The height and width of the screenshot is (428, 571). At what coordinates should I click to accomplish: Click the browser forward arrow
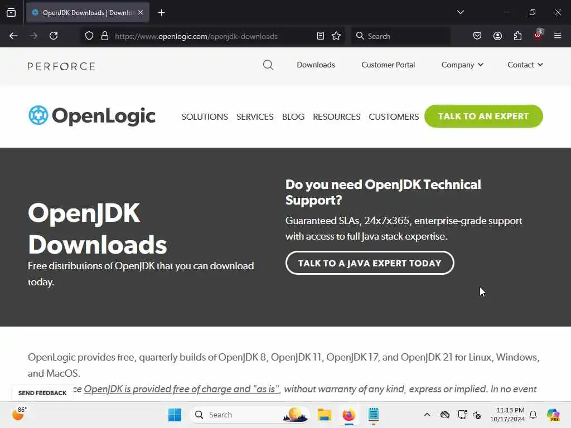(33, 36)
